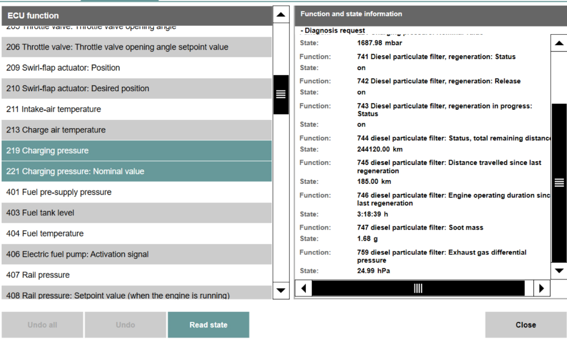
Task: Deselect 221 Charging pressure: Nominal value
Action: pos(136,171)
